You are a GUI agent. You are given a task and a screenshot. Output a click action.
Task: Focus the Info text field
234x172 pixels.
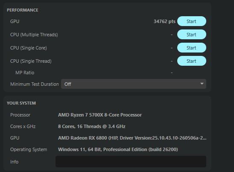click(x=131, y=162)
